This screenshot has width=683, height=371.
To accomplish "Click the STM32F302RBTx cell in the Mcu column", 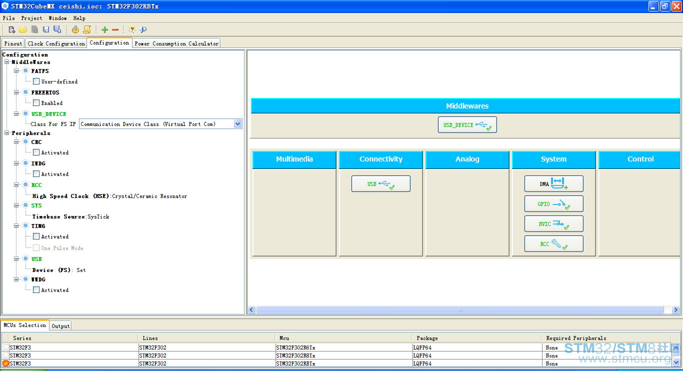I will [343, 363].
